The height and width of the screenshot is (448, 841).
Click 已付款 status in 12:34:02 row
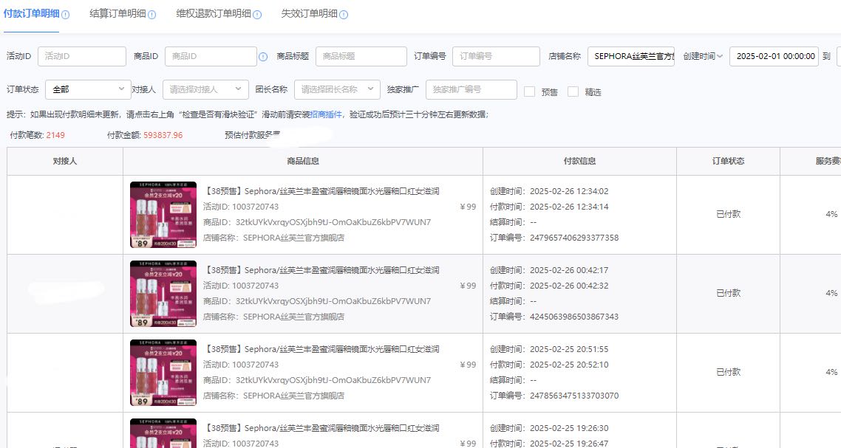(728, 214)
